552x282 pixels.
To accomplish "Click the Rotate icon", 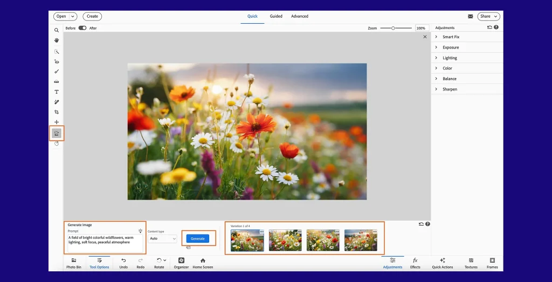I will pos(159,260).
